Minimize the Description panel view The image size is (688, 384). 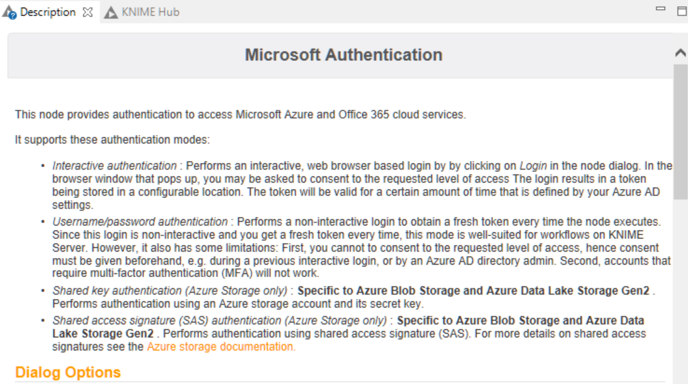click(661, 9)
